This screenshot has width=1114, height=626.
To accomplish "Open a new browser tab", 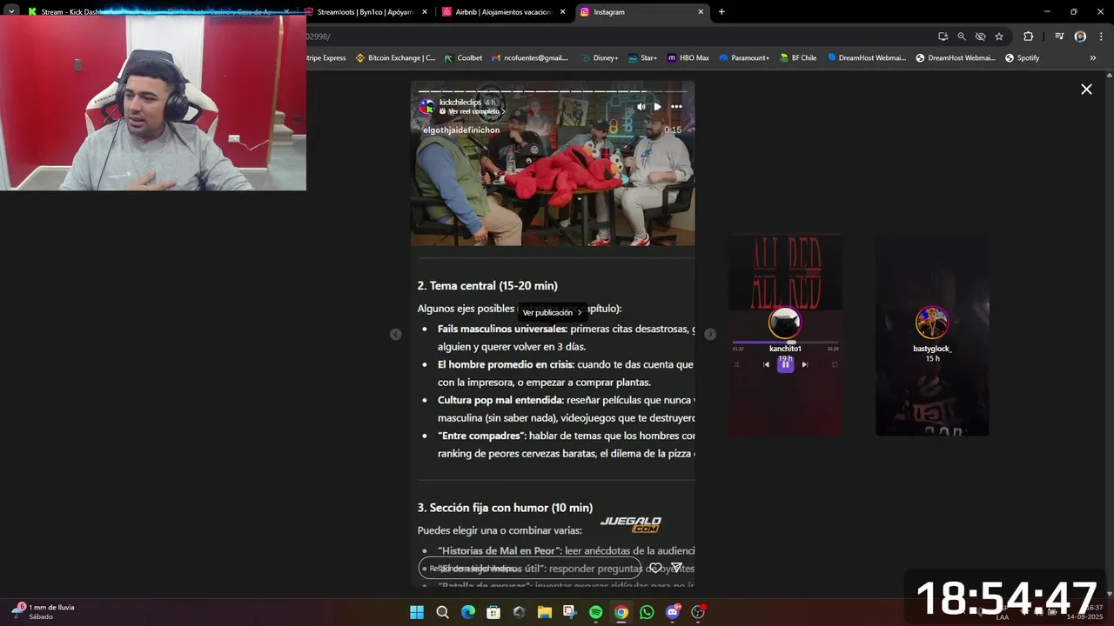I will pos(721,12).
